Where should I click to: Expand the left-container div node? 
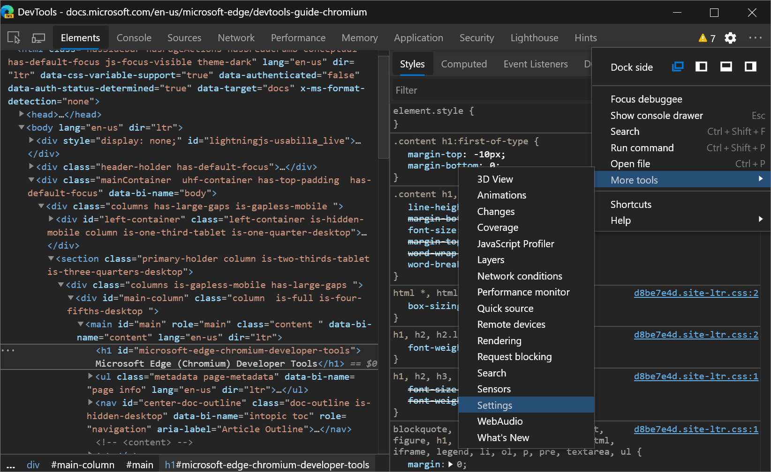pyautogui.click(x=51, y=219)
